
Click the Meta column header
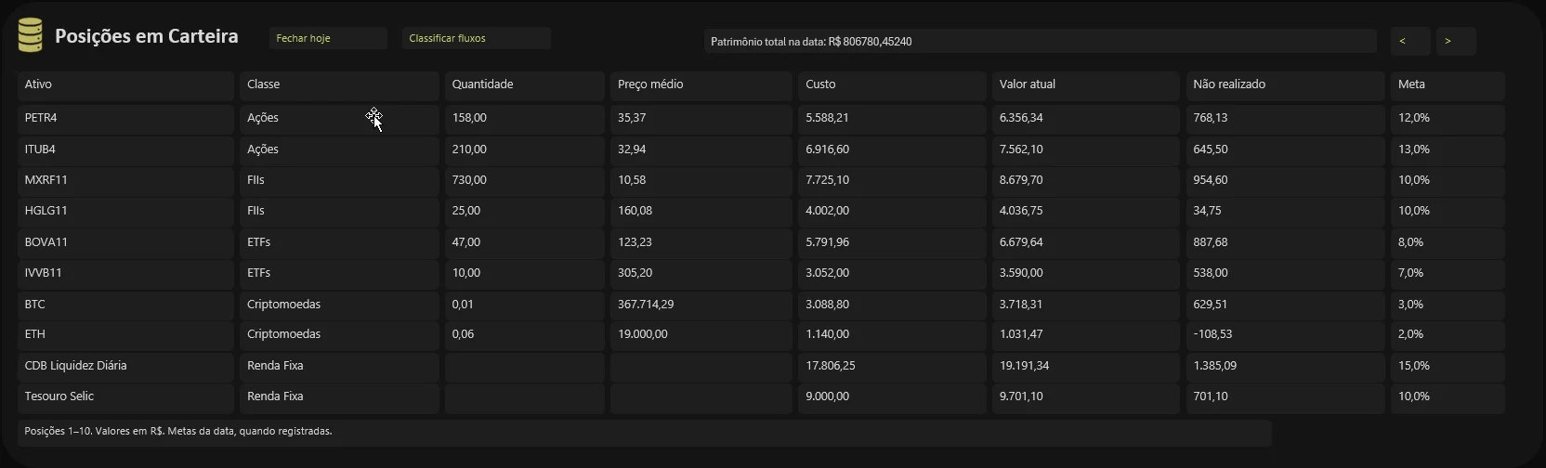click(1448, 85)
